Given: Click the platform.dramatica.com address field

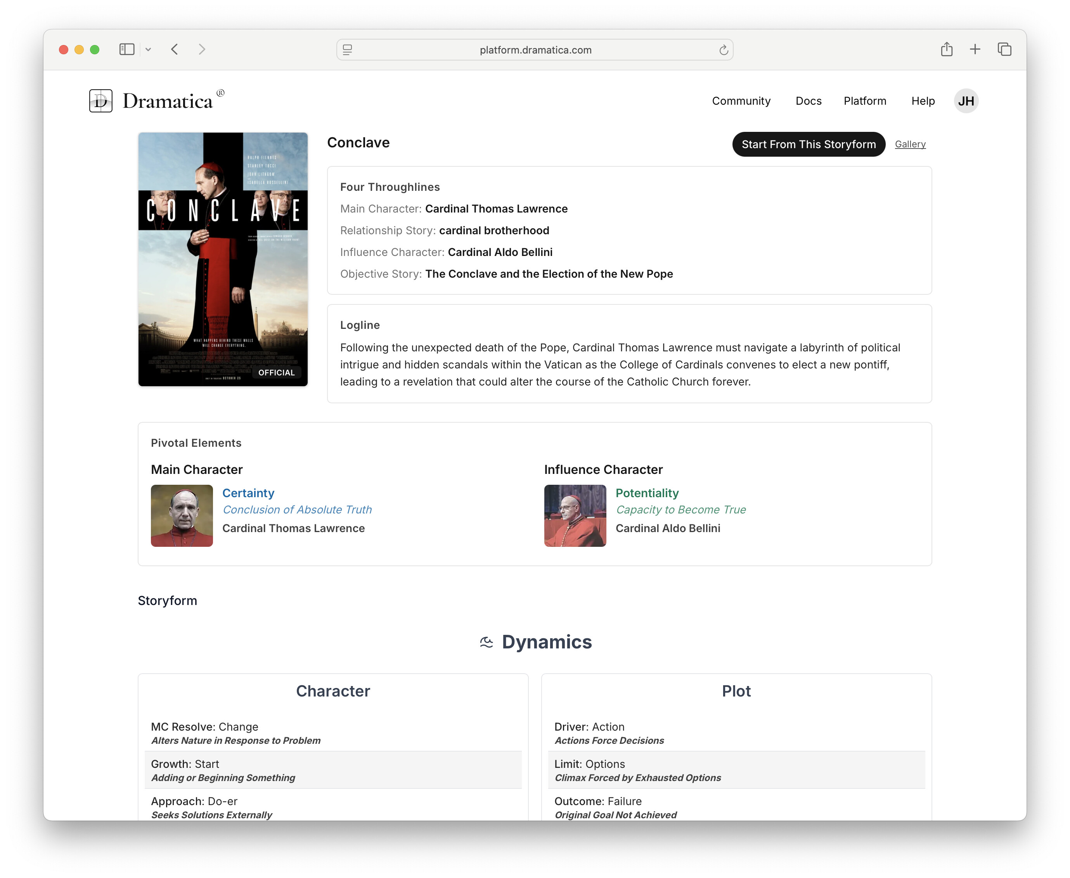Looking at the screenshot, I should [x=535, y=50].
